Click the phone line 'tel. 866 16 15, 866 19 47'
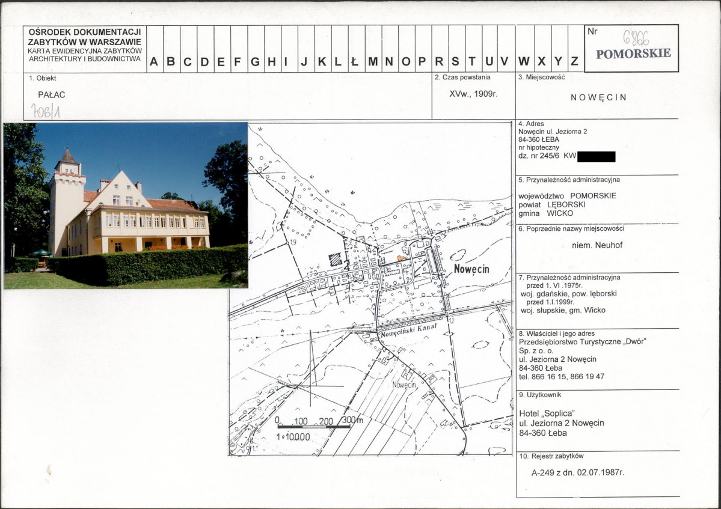721x509 pixels. [x=562, y=377]
